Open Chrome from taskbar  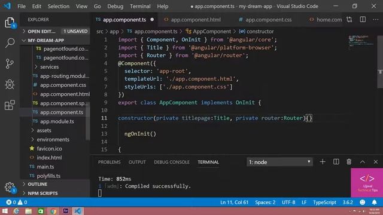53,211
